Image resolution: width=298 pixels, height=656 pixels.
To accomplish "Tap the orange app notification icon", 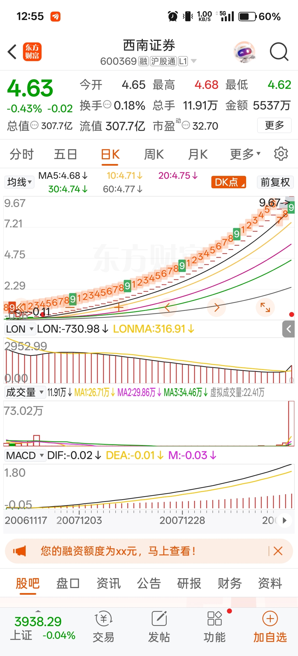I will (55, 17).
